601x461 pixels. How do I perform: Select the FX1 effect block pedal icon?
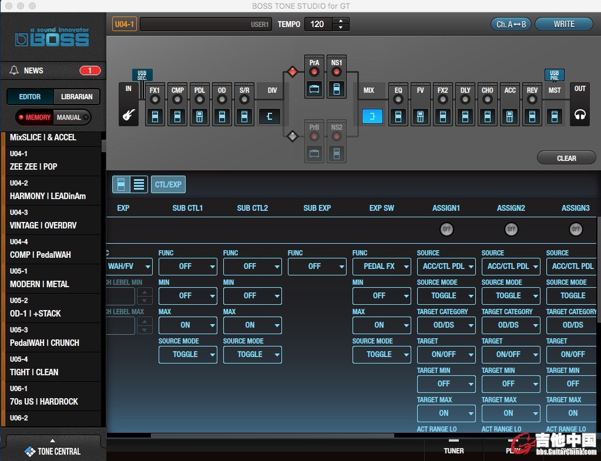tap(155, 116)
